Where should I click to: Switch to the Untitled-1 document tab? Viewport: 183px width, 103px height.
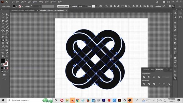coord(23,11)
